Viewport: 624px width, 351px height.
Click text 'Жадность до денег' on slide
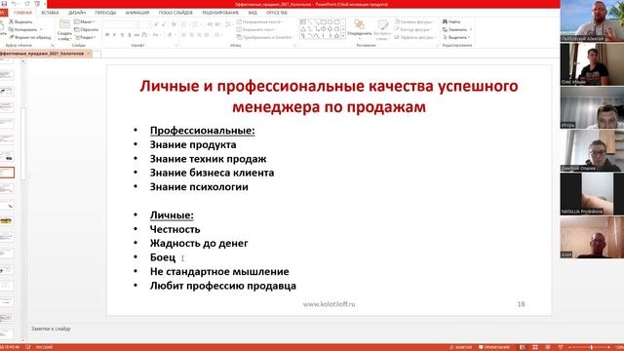click(199, 243)
